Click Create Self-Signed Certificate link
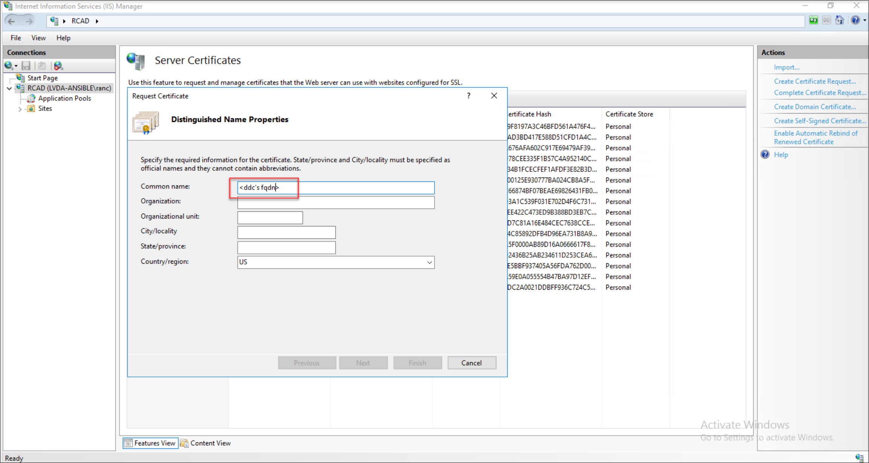This screenshot has height=463, width=869. pos(820,121)
